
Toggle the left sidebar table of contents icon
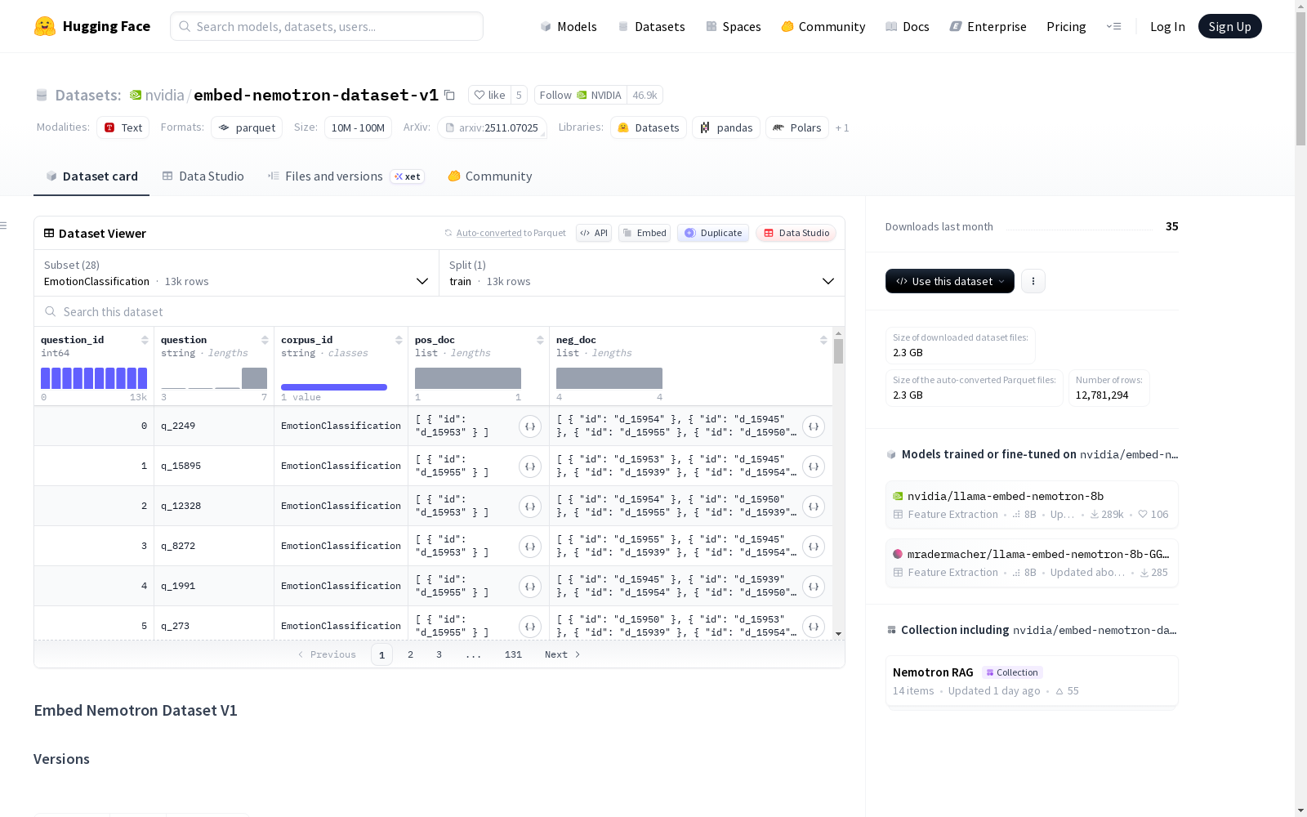[4, 225]
